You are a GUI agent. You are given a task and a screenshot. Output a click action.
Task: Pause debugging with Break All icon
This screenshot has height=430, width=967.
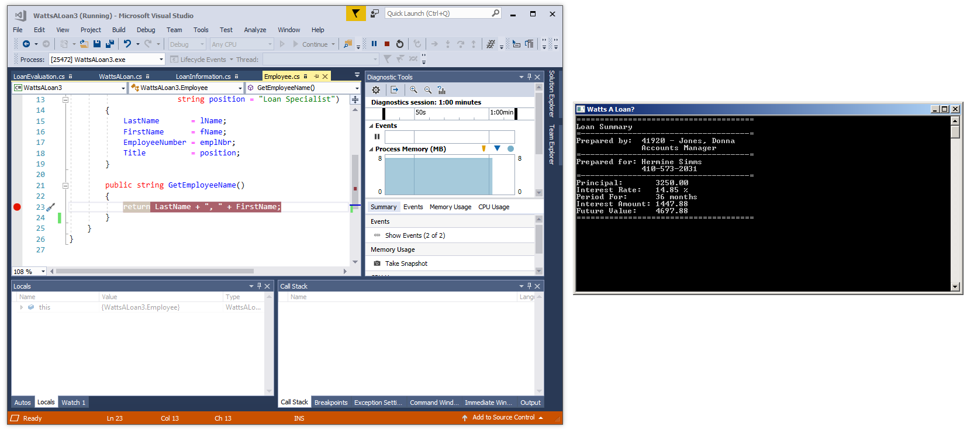374,44
